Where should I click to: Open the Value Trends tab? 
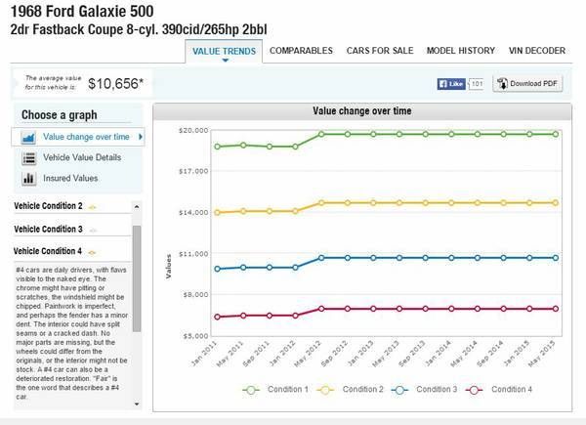click(x=224, y=51)
